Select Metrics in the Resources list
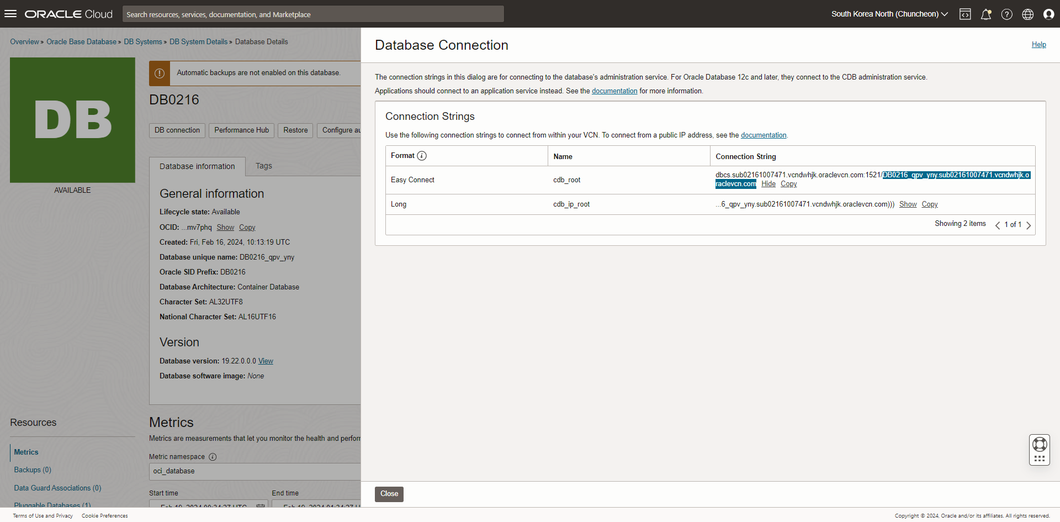The width and height of the screenshot is (1060, 522). point(26,452)
